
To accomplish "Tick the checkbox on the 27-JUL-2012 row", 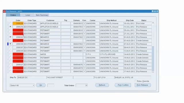I will tap(10, 33).
